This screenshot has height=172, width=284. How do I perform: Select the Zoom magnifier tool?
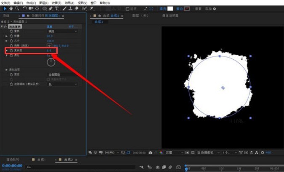click(17, 8)
